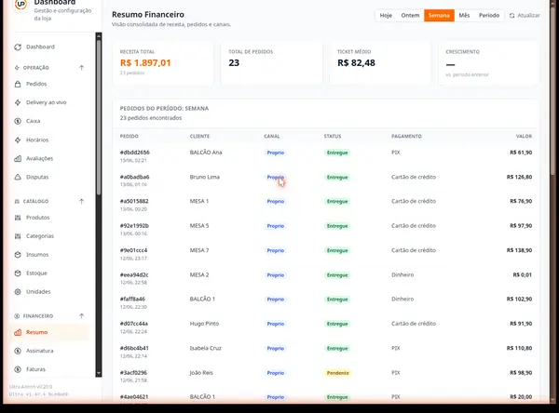The width and height of the screenshot is (559, 413).
Task: Click the Avaliações chart icon
Action: point(18,158)
